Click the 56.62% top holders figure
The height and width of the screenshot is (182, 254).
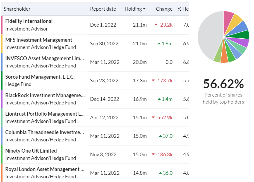click(x=223, y=84)
